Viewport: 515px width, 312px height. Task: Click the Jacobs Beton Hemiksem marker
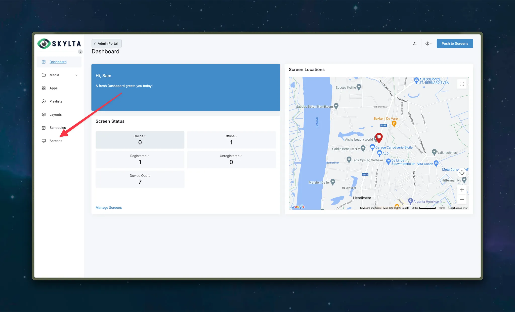click(336, 106)
